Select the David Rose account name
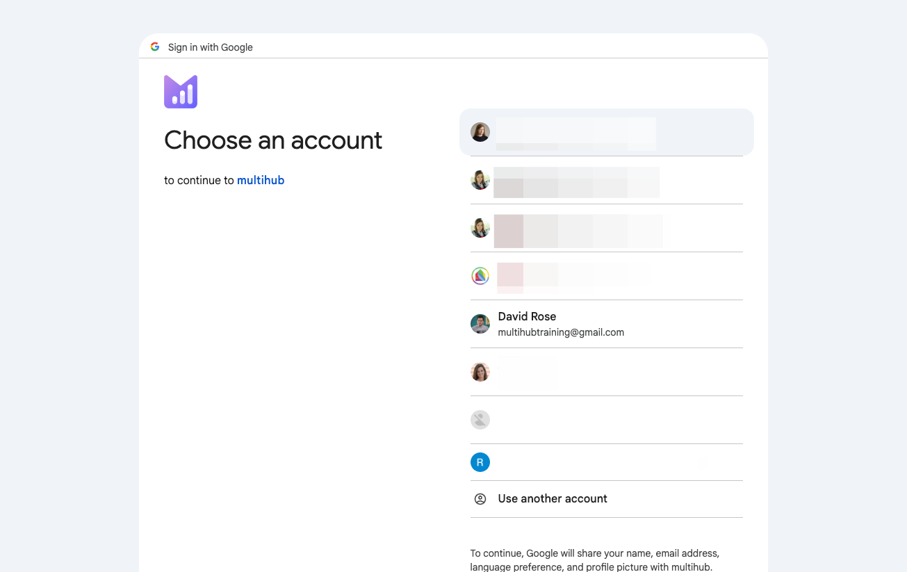The image size is (907, 572). tap(527, 316)
